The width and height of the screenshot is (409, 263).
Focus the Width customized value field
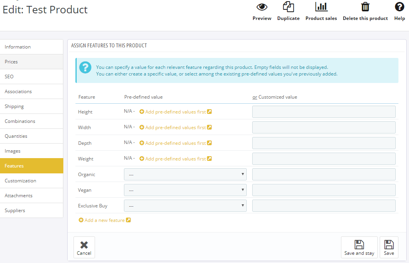[x=324, y=128]
